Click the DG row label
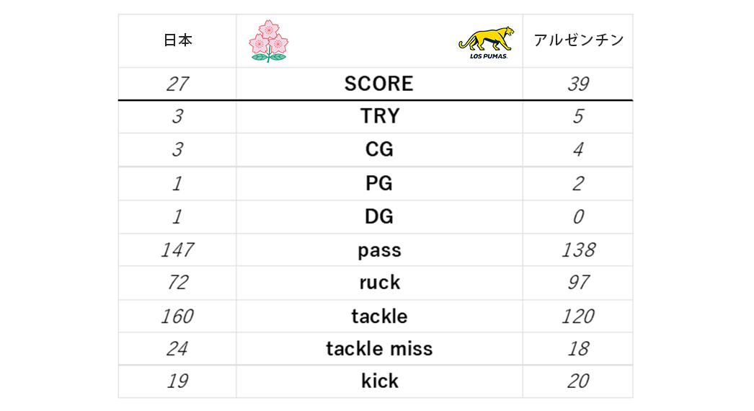 point(379,217)
